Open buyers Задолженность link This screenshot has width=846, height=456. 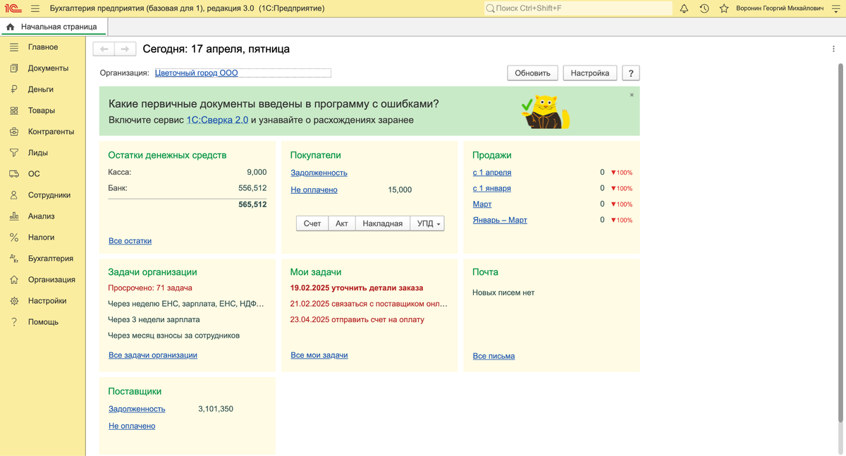(x=319, y=173)
